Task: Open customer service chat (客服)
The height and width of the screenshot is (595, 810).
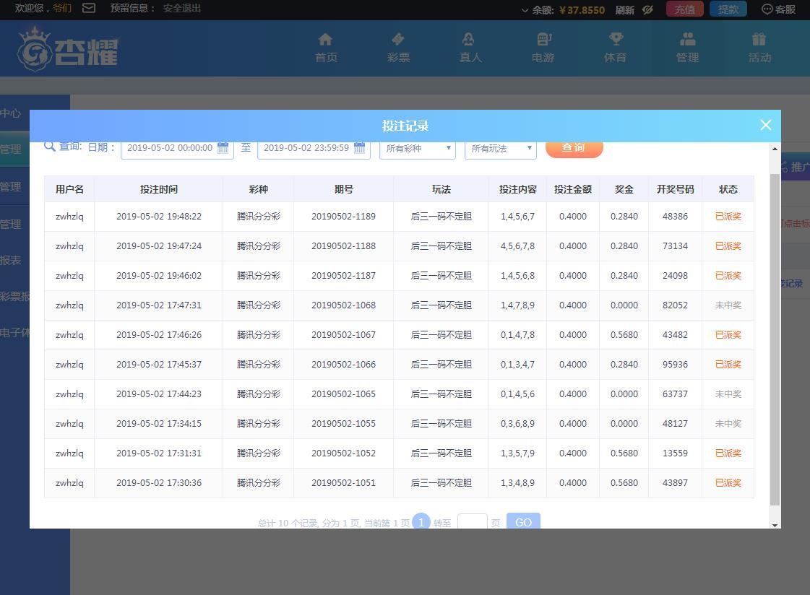Action: click(778, 9)
